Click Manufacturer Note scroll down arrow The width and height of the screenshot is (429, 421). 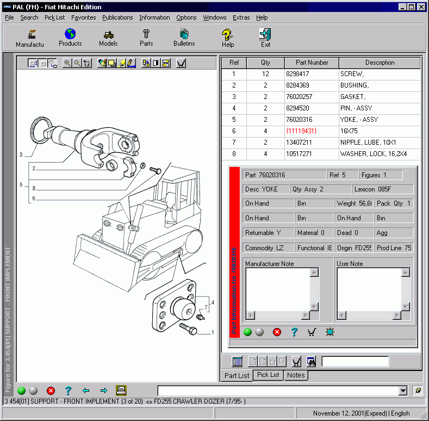coord(314,307)
